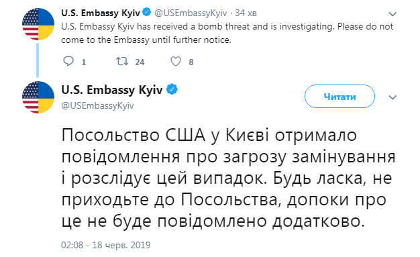420x257 pixels.
Task: Open @USEmbassyKyiv handle under large name
Action: point(97,105)
